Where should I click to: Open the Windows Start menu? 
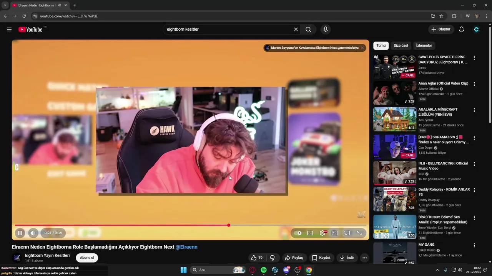[x=184, y=270]
